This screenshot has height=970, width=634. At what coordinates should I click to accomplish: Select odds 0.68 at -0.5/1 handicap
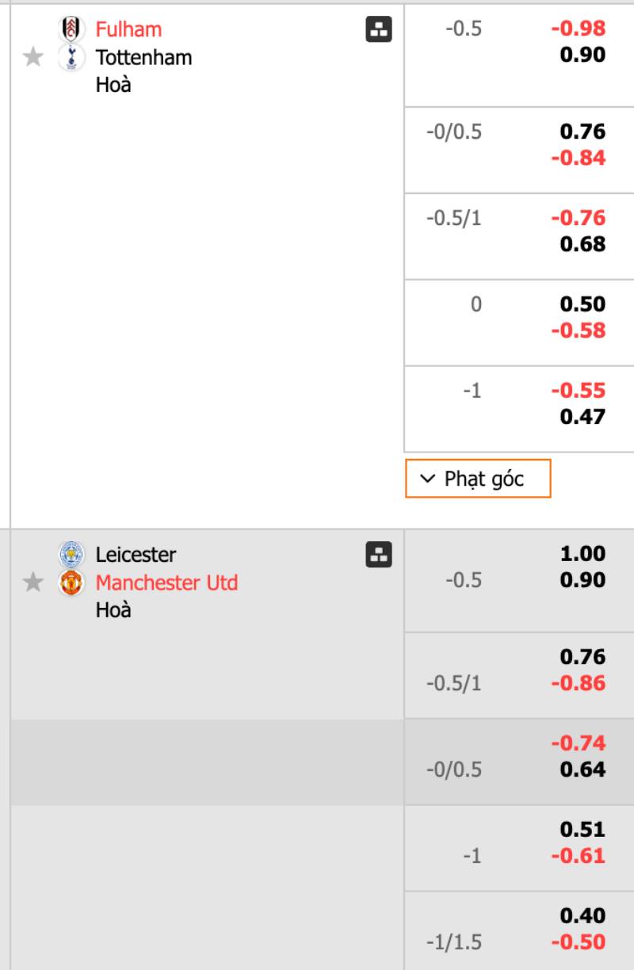[582, 244]
